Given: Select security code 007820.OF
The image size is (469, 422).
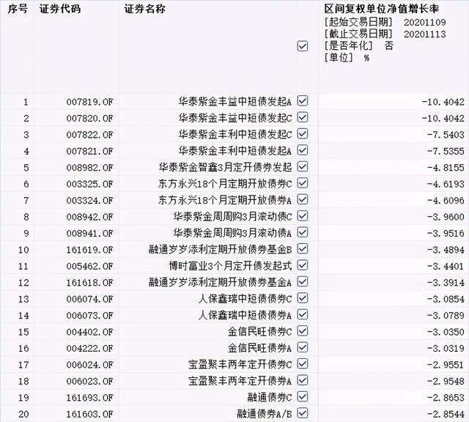Looking at the screenshot, I should coord(89,119).
